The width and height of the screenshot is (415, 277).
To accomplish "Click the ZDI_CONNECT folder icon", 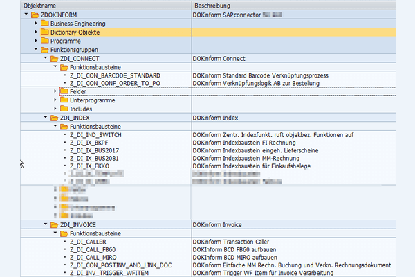I will pyautogui.click(x=55, y=59).
